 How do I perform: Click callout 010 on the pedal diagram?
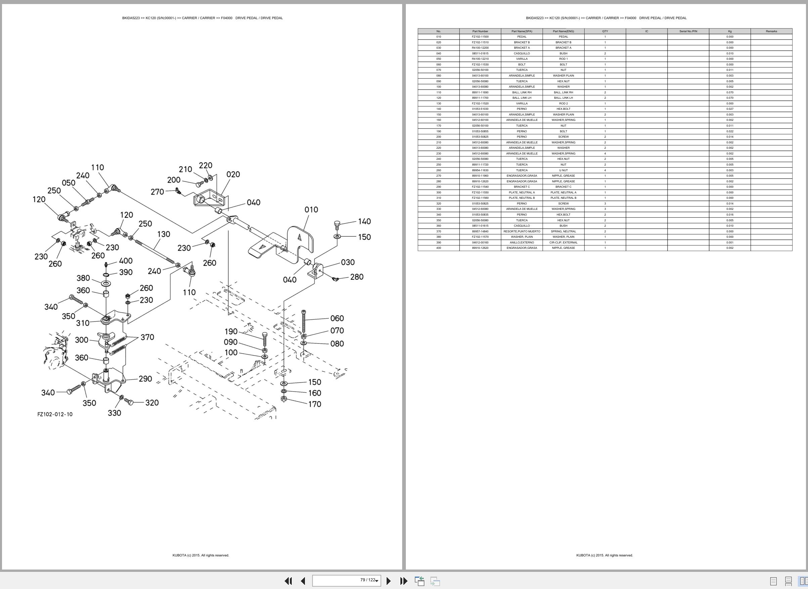[x=311, y=210]
